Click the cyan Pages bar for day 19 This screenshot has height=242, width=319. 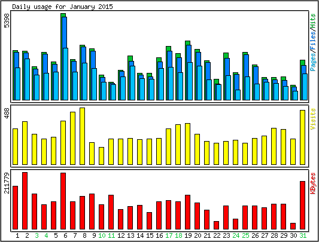[190, 81]
